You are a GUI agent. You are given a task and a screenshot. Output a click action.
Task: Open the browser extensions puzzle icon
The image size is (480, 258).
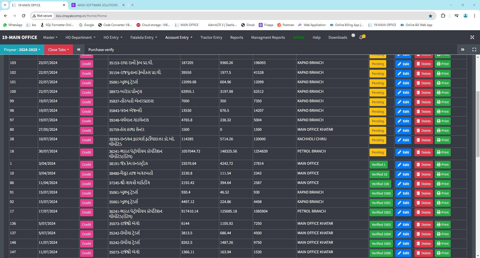(x=443, y=16)
